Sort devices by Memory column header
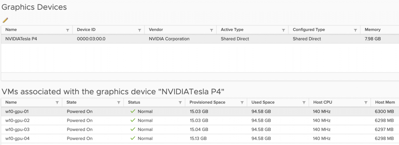The image size is (399, 145). [x=373, y=30]
